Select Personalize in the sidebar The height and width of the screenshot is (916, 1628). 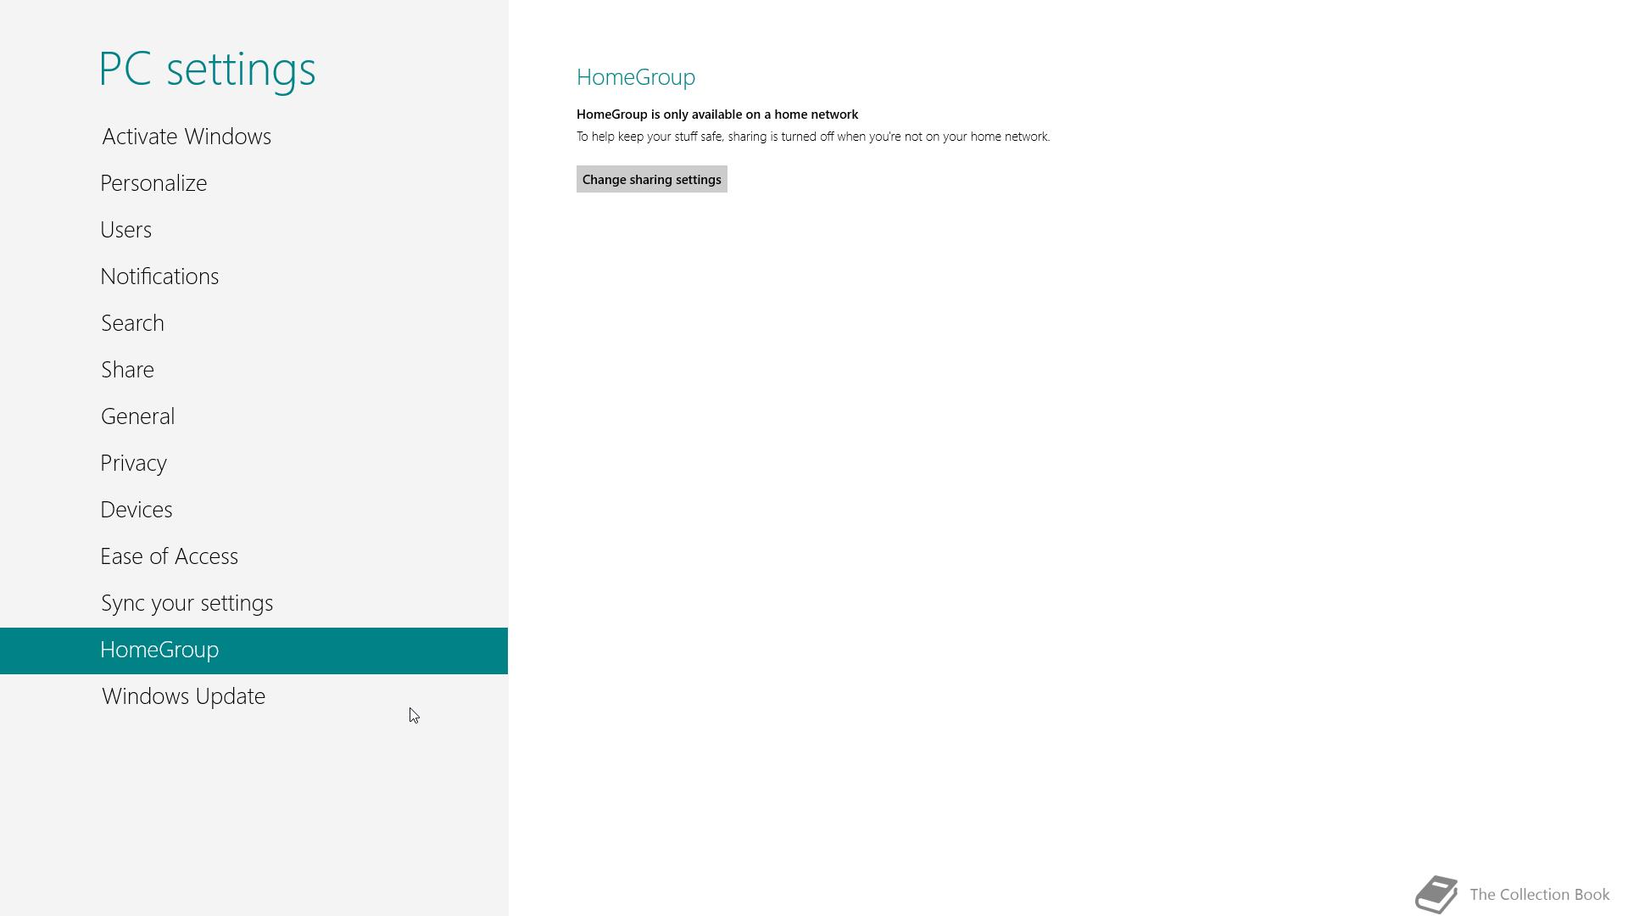click(153, 183)
